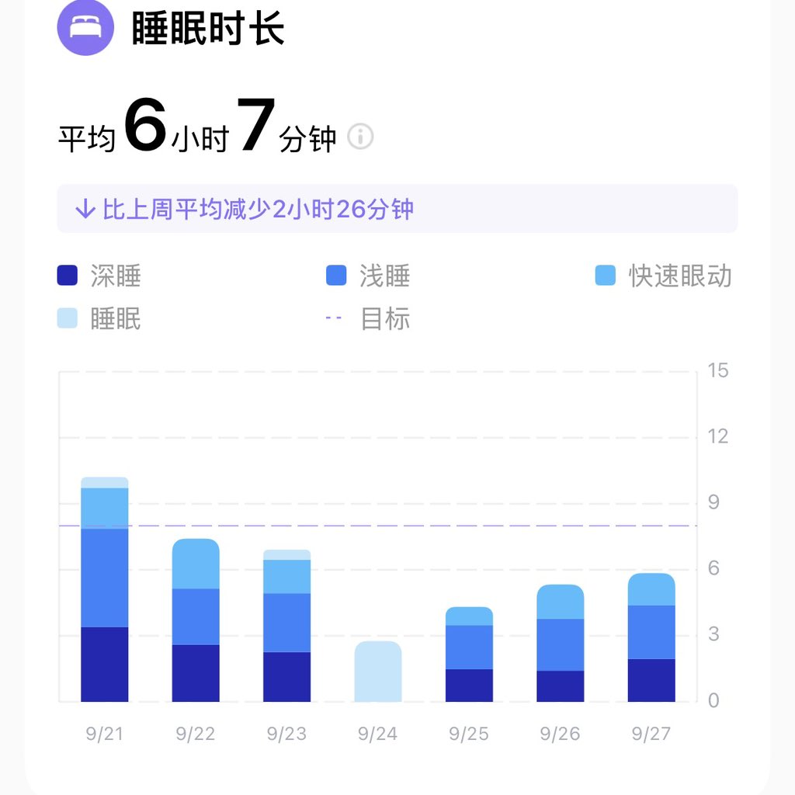Tap the 9 axis value
The width and height of the screenshot is (795, 795).
click(x=713, y=502)
